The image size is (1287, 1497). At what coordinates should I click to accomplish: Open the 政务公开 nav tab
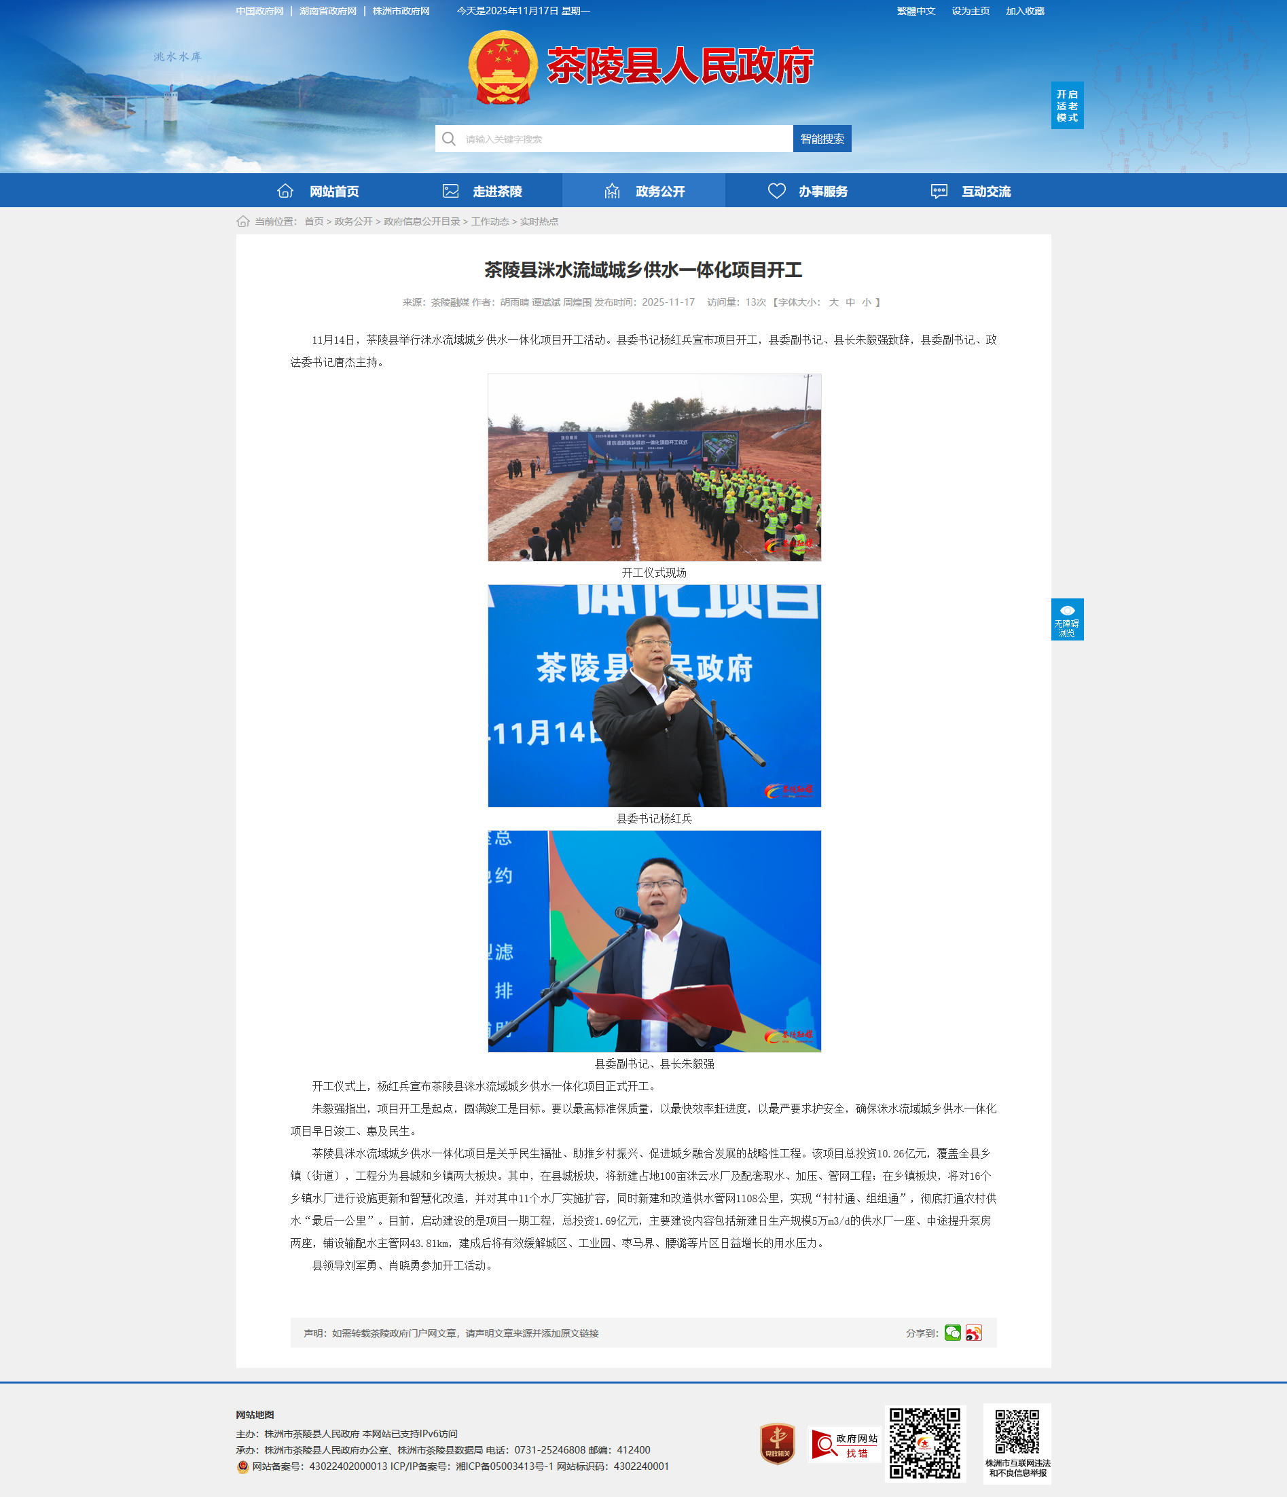click(x=644, y=192)
